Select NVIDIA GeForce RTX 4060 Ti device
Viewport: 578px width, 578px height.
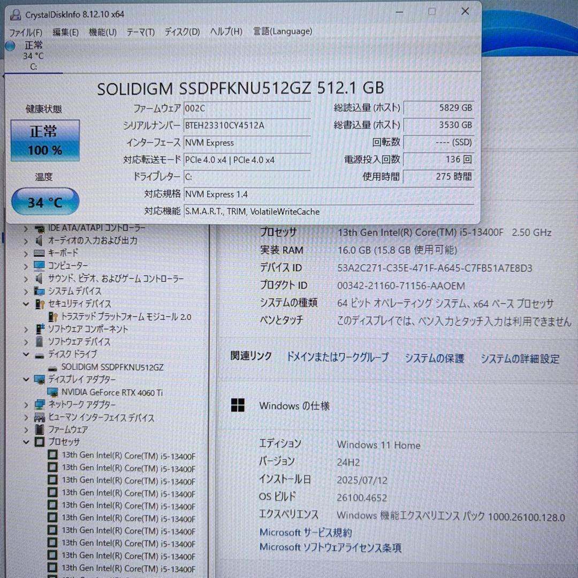(x=112, y=393)
